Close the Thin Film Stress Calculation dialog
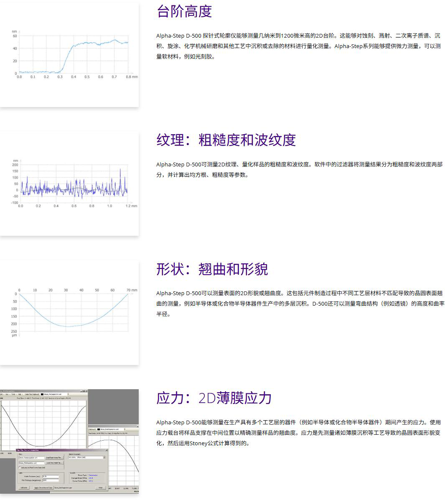The image size is (445, 500). point(107,450)
